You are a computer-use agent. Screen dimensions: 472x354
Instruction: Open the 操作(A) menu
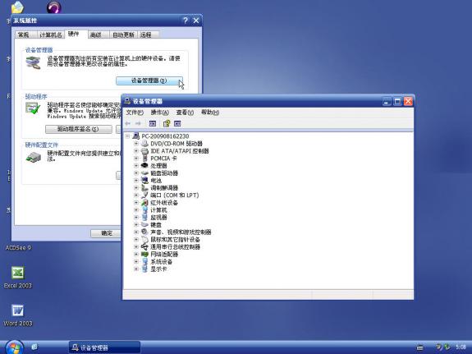point(159,113)
